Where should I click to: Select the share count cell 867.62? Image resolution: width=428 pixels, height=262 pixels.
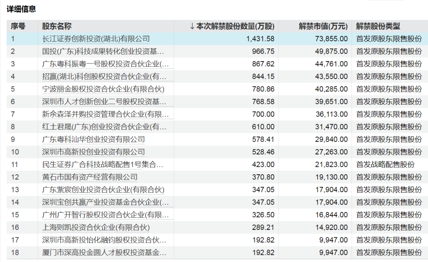pos(263,64)
